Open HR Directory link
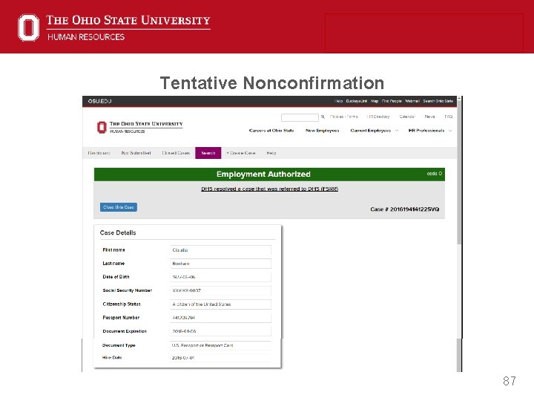534x401 pixels. click(378, 117)
